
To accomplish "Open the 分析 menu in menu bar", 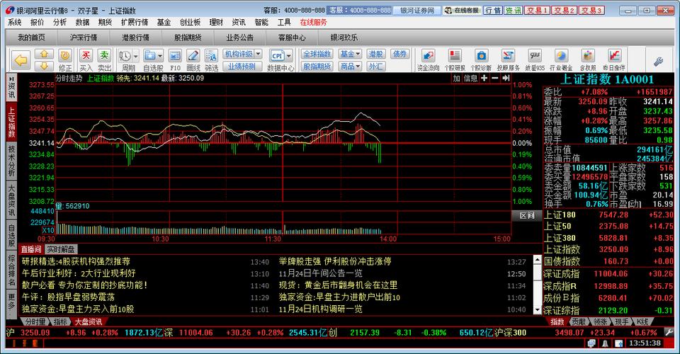I will pyautogui.click(x=59, y=22).
